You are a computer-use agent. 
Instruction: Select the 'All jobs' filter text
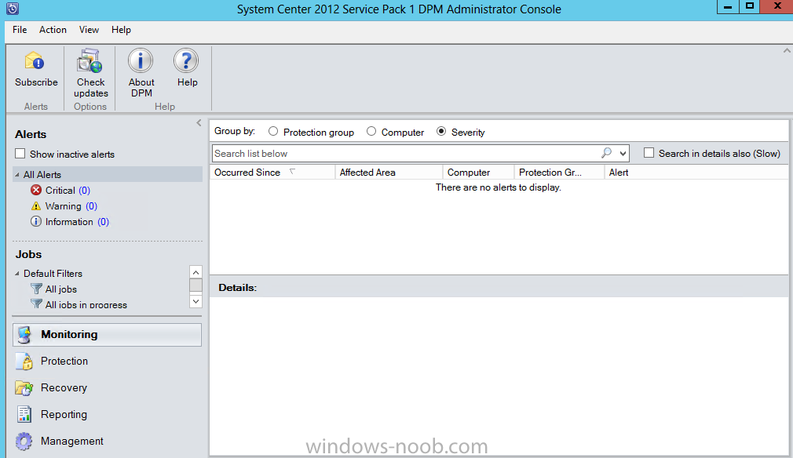(x=61, y=289)
